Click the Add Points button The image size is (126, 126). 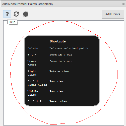pyautogui.click(x=113, y=14)
